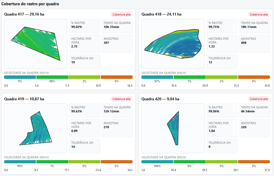The width and height of the screenshot is (274, 176).
Task: Click the heading 'Cobertura do rastro por quadra'
Action: coord(30,4)
